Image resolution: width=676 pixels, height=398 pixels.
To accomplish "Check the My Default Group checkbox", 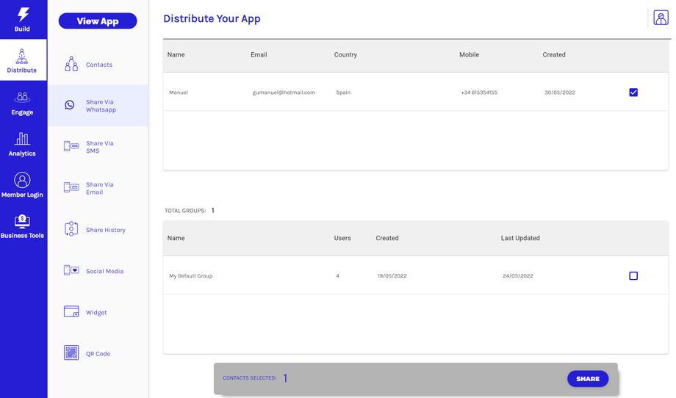I will coord(633,276).
